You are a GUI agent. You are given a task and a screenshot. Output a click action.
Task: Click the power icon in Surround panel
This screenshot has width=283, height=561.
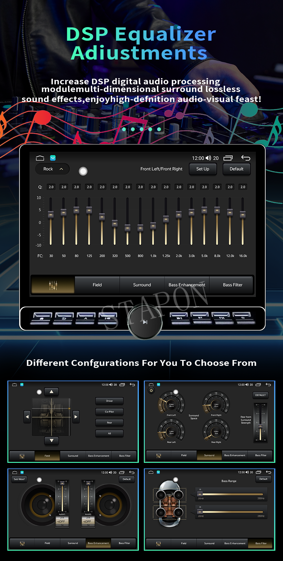[x=151, y=390]
